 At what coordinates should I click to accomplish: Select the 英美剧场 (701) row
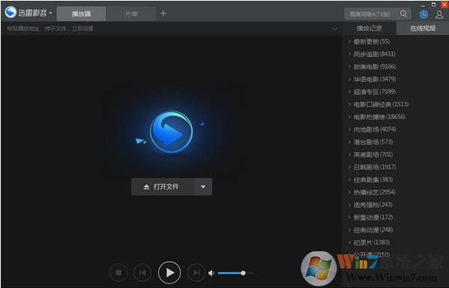click(396, 155)
